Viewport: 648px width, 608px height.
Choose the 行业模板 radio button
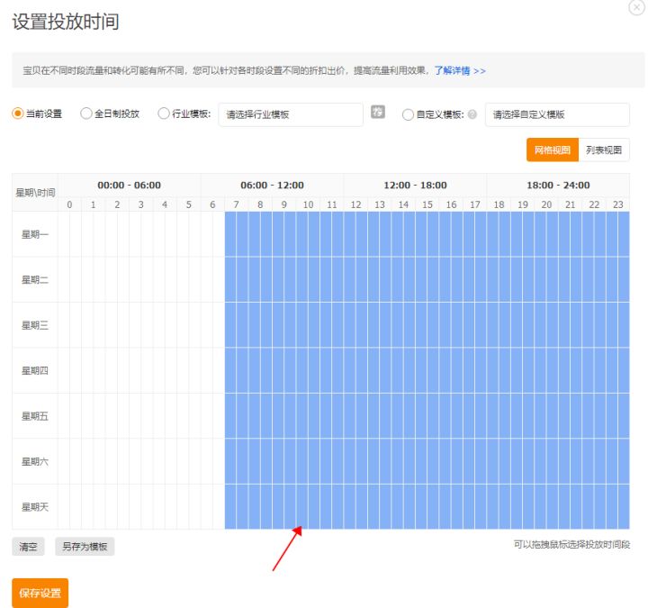[163, 114]
